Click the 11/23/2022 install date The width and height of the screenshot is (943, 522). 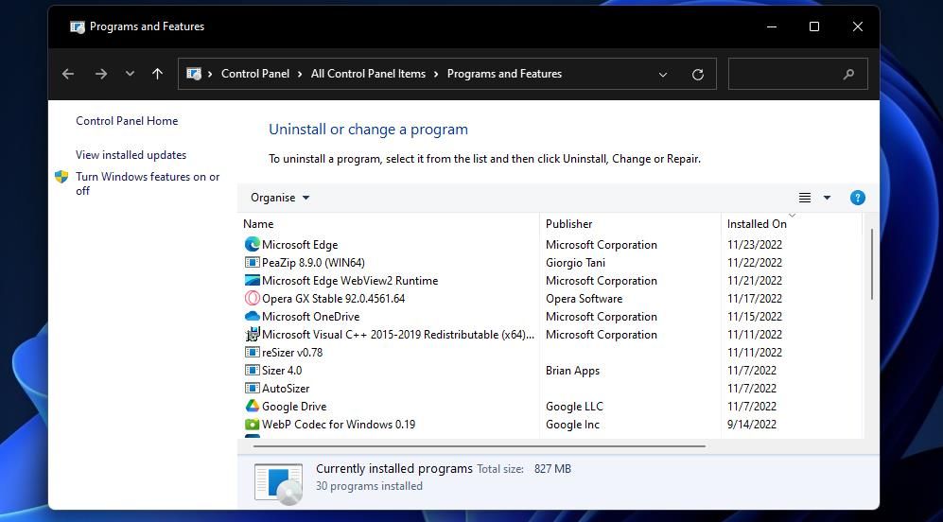[x=755, y=245]
